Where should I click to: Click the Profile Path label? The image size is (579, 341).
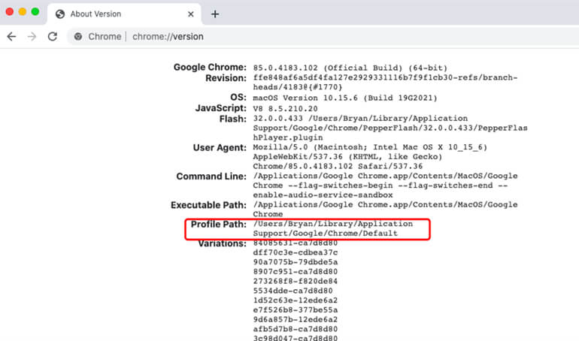[x=218, y=224]
